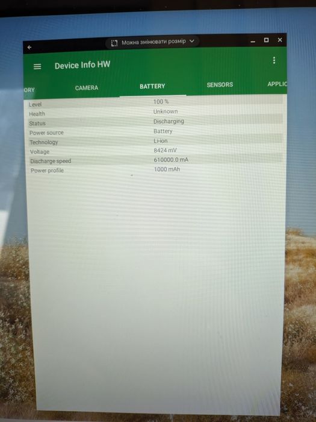Click the Discharging status value
Image resolution: width=316 pixels, height=422 pixels.
coord(169,121)
